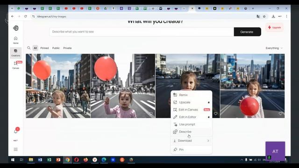
Task: Select Use prompt in the context menu
Action: click(x=192, y=125)
